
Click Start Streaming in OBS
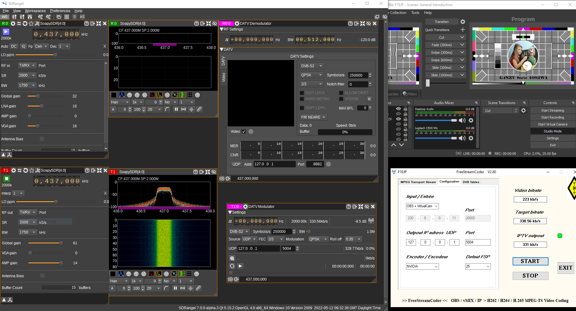tap(552, 110)
